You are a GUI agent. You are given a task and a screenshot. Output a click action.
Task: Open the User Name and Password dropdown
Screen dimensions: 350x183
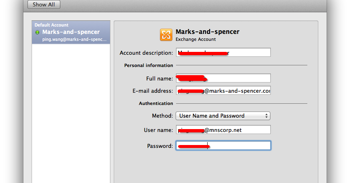point(223,116)
